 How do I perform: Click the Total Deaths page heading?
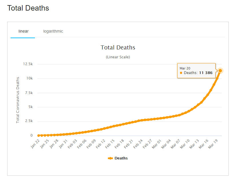(x=28, y=8)
